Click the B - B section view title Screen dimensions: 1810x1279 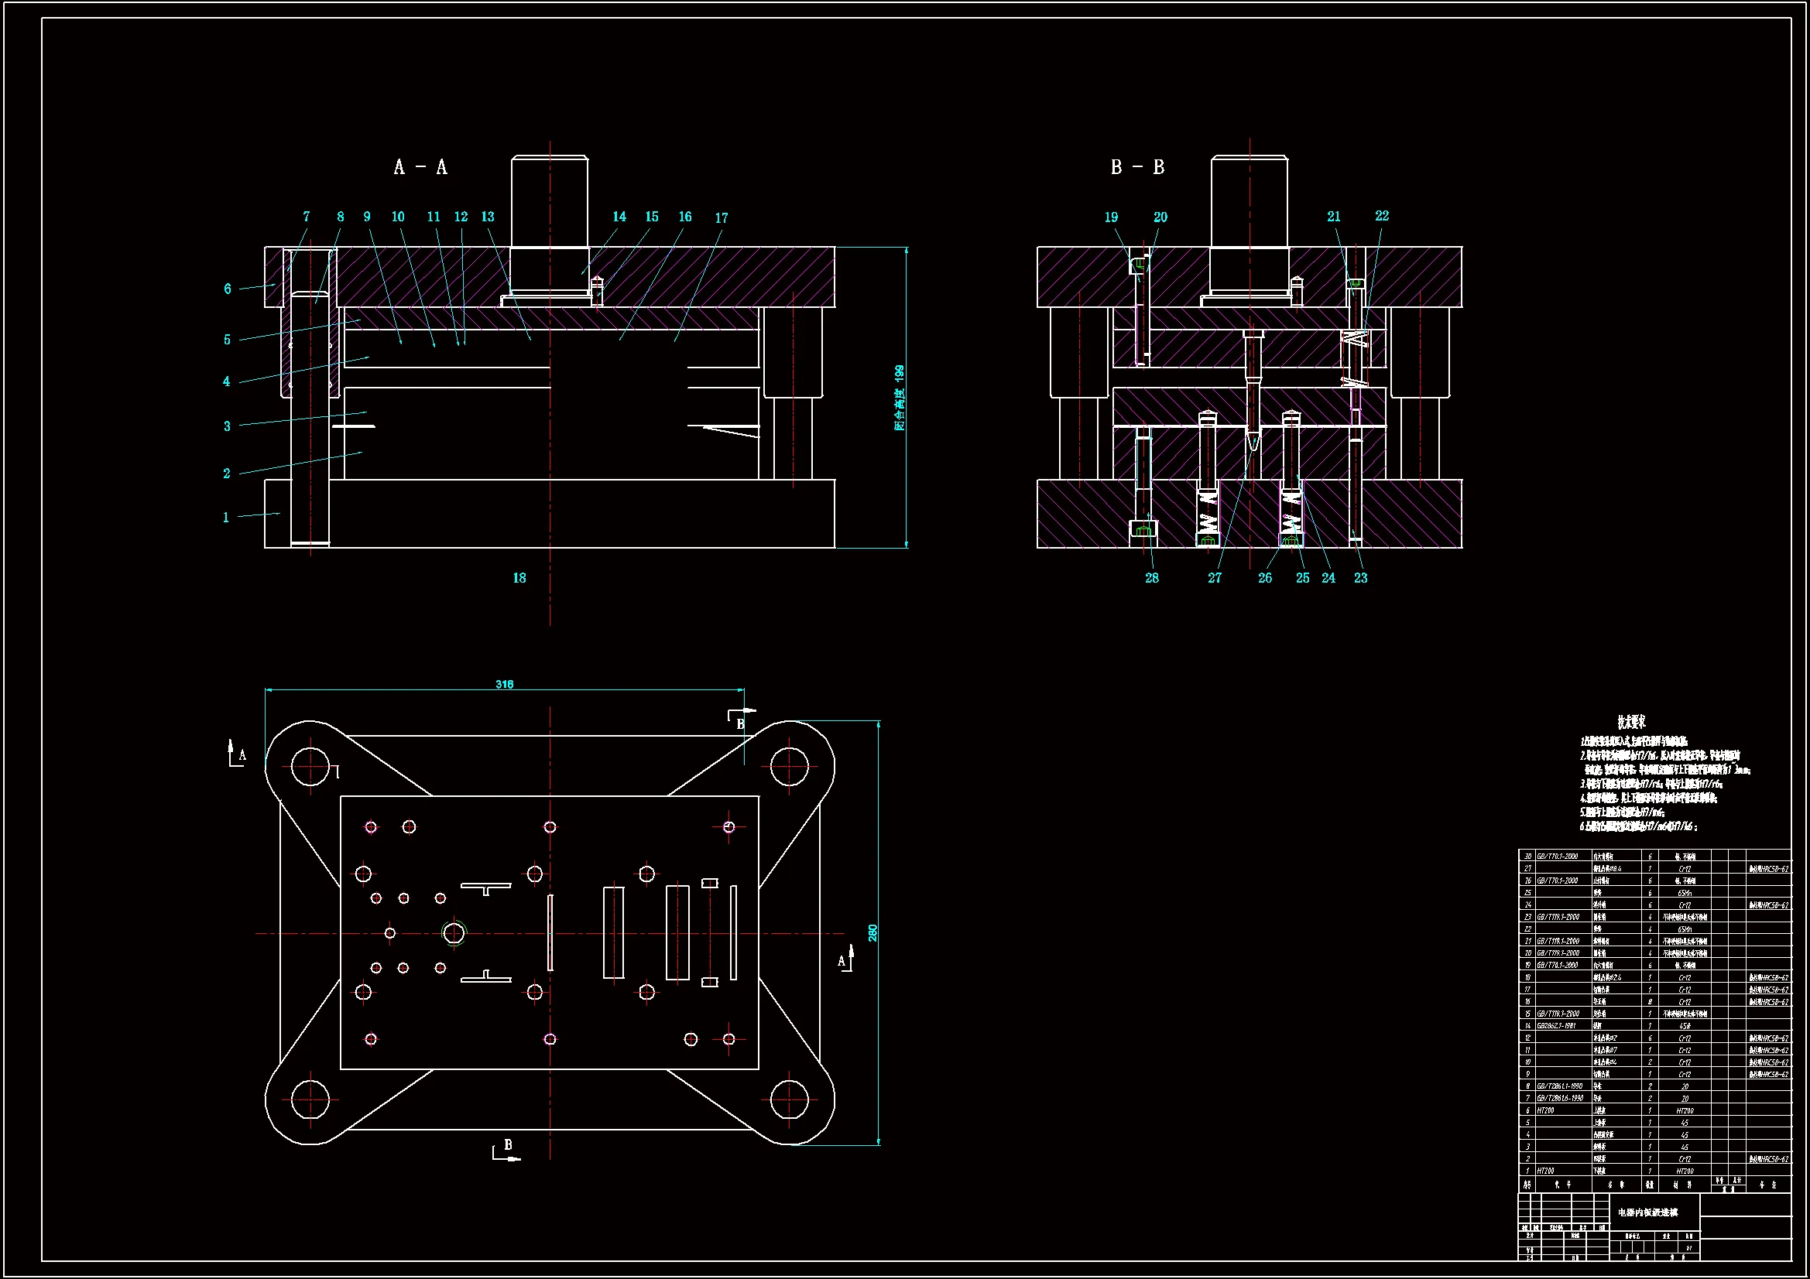[x=1136, y=167]
